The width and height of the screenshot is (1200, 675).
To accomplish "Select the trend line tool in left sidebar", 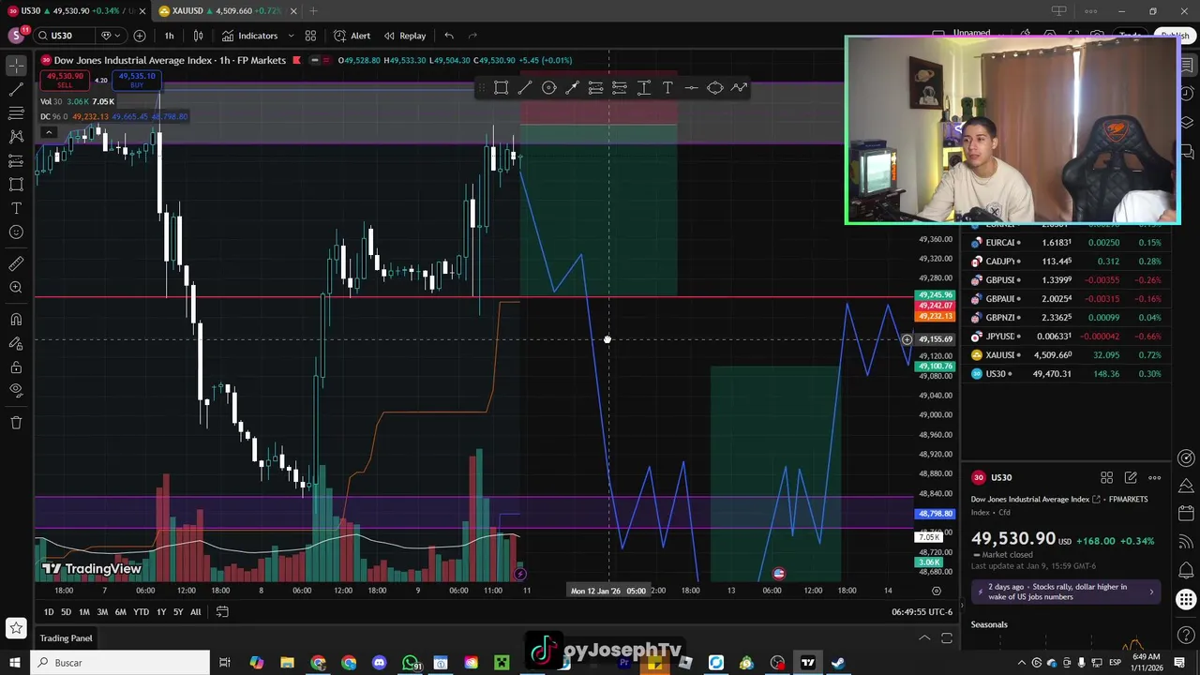I will pos(16,90).
